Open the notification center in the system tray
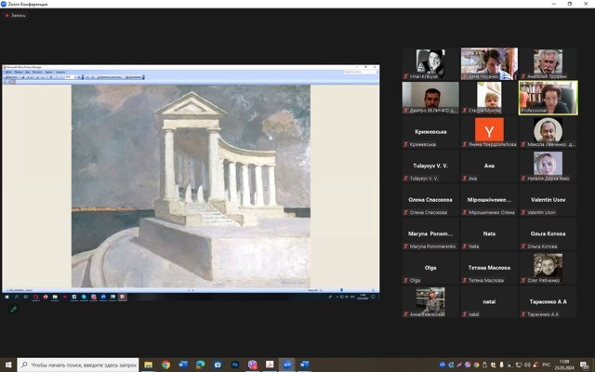595x372 pixels. point(586,365)
